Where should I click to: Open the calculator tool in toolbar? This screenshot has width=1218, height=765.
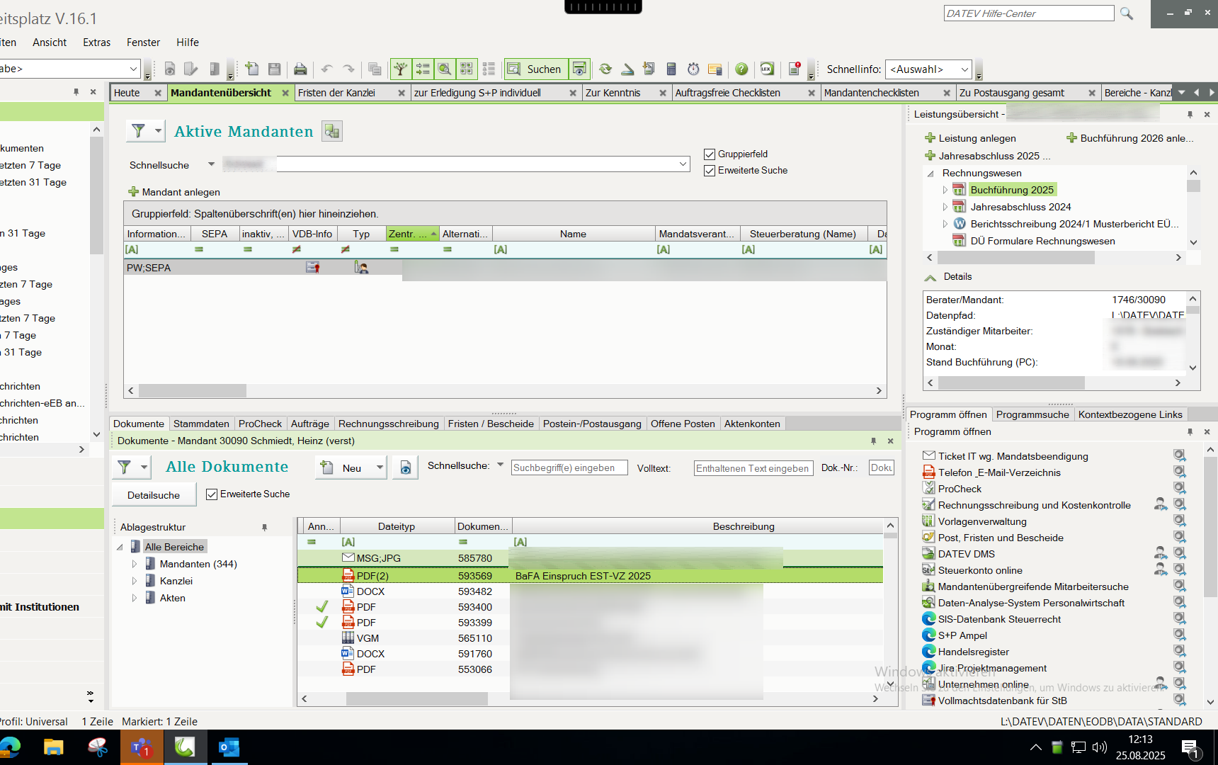[671, 69]
